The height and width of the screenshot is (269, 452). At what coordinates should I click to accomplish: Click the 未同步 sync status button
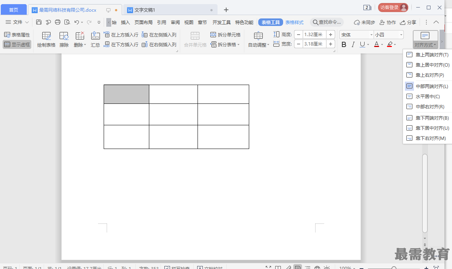365,22
